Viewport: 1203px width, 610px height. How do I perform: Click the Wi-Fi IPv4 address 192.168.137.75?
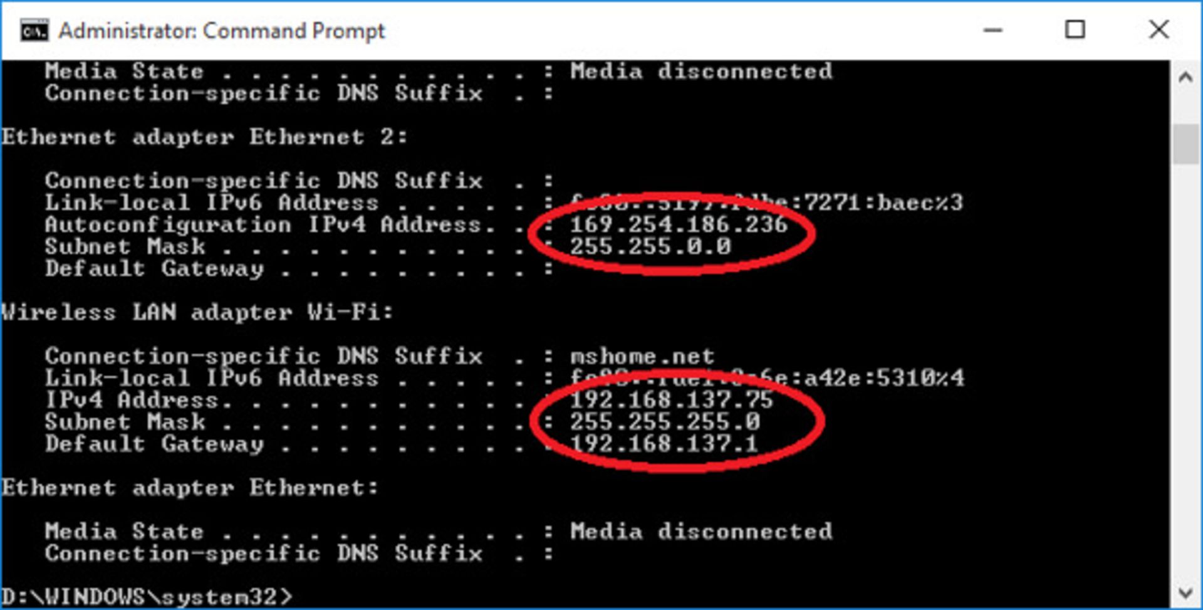[671, 400]
